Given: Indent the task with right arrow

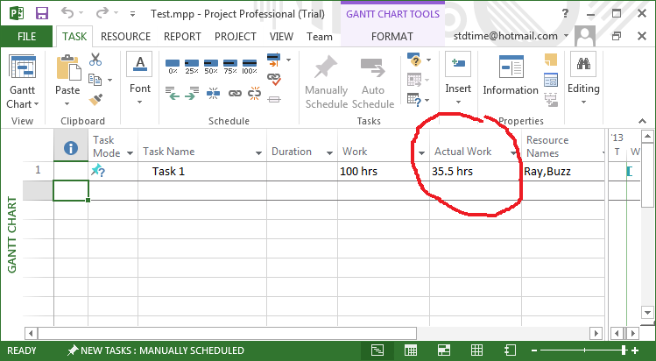Looking at the screenshot, I should (192, 93).
